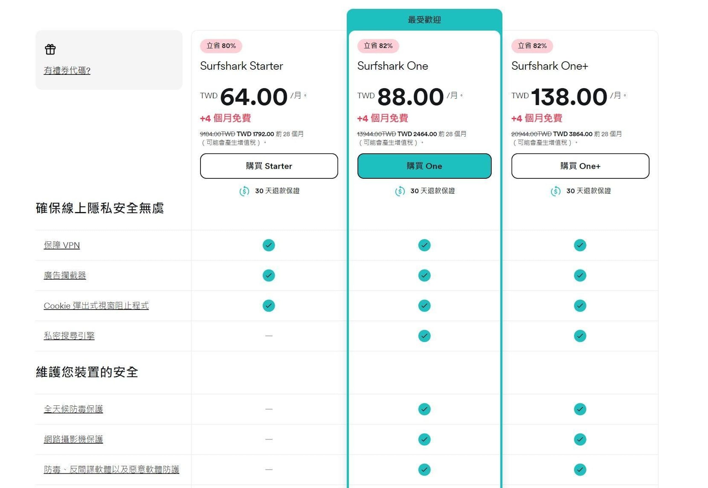Open the 私密搜尋引擎 feature link
This screenshot has height=488, width=708.
tap(69, 336)
